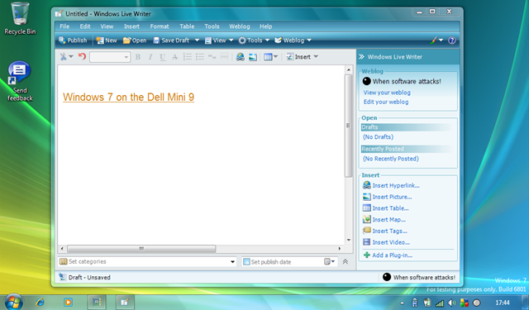This screenshot has height=310, width=529.
Task: Click the volume speaker tray icon
Action: pos(452,303)
